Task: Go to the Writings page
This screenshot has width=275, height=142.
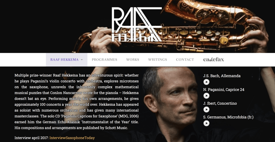Action: (x=157, y=60)
